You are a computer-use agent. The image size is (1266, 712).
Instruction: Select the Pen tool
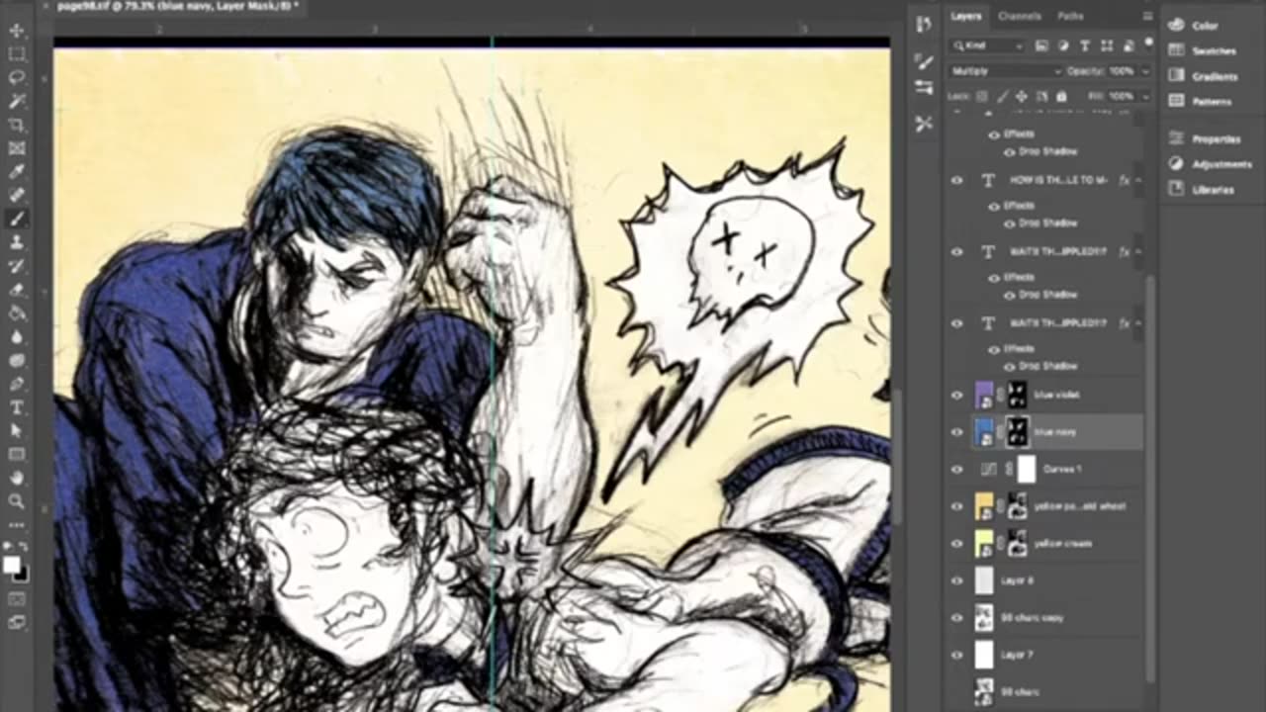pyautogui.click(x=17, y=384)
